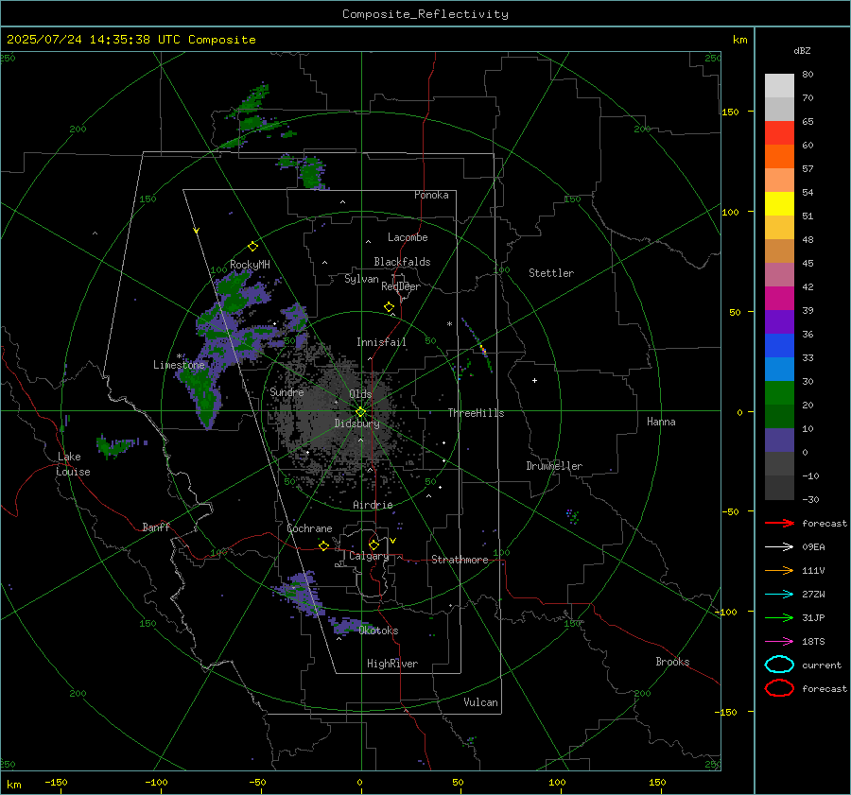Click the Strathmore map label
The height and width of the screenshot is (795, 851).
click(x=460, y=560)
